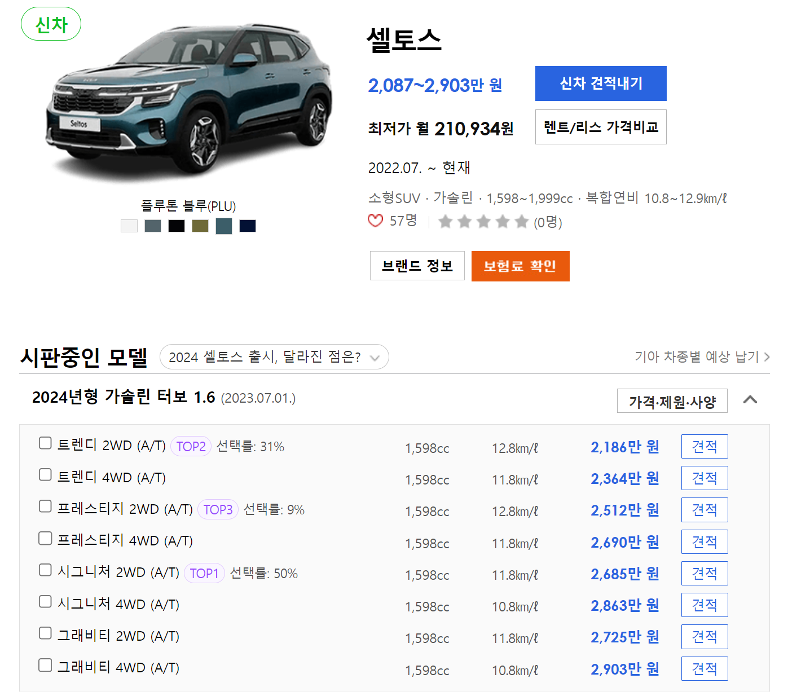Click 선택률: 31% text

[250, 446]
